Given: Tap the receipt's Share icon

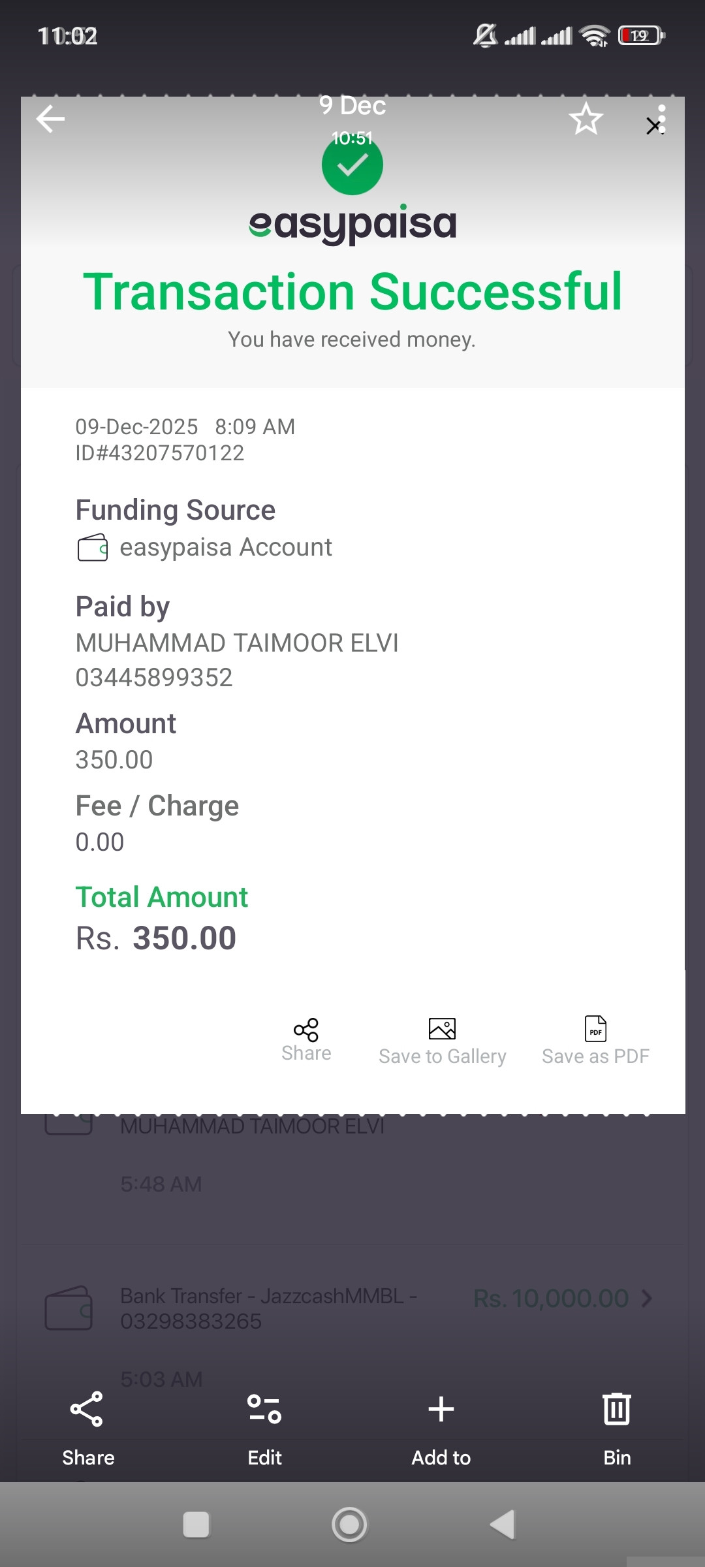Looking at the screenshot, I should [x=306, y=1030].
